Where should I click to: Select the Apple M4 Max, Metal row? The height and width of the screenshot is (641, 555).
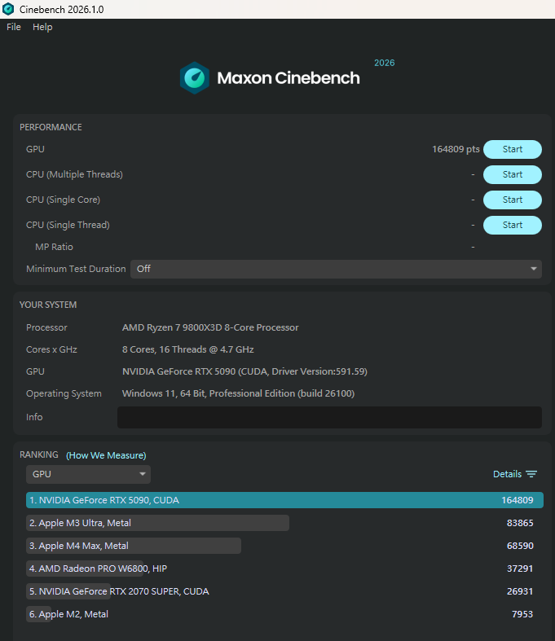(x=284, y=547)
